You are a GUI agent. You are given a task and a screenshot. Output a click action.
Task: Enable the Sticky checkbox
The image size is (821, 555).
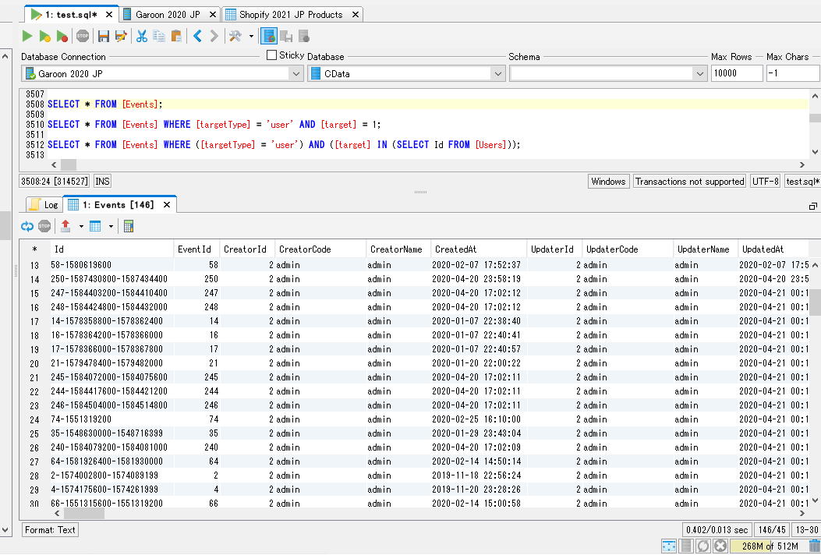point(271,55)
